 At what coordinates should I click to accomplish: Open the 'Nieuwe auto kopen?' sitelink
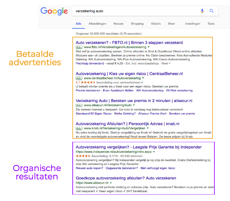[89, 168]
